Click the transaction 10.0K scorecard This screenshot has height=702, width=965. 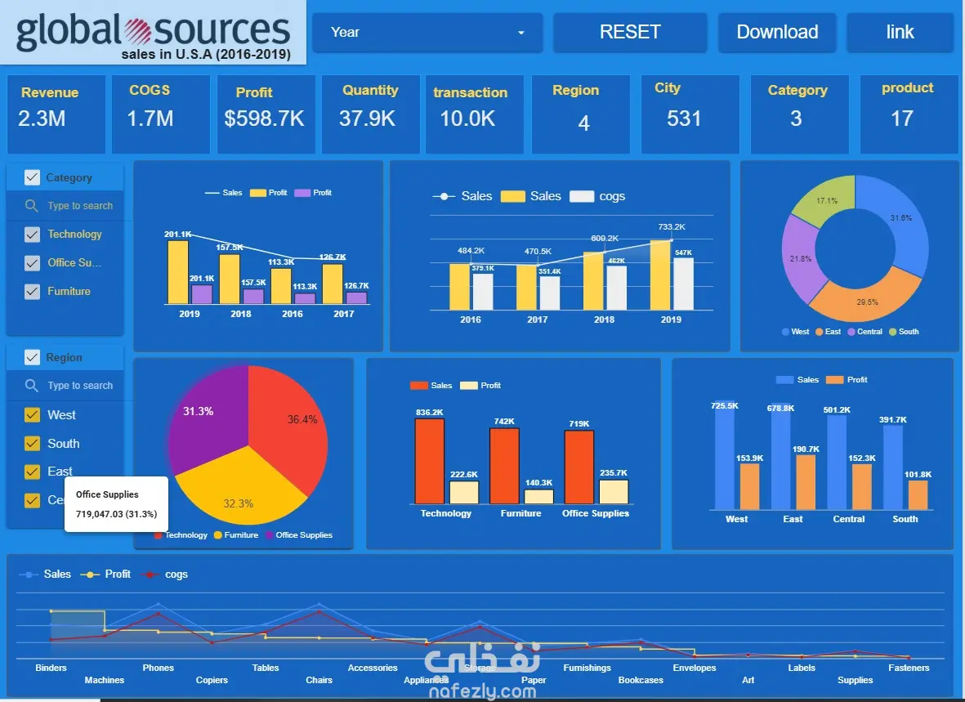pos(475,114)
